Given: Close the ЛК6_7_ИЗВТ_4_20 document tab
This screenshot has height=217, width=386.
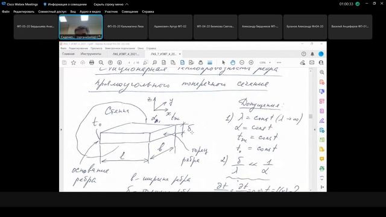Looking at the screenshot, I should [x=180, y=54].
